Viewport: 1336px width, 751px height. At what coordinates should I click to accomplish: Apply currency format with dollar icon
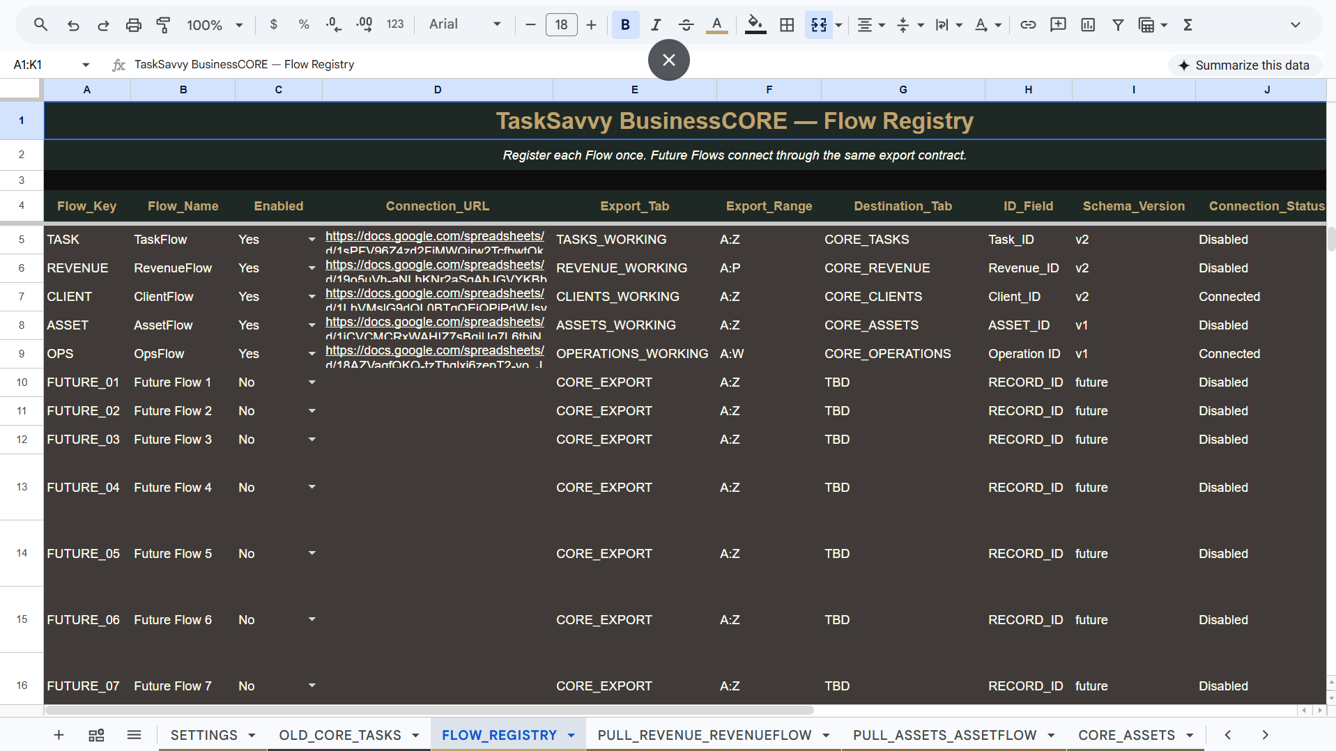tap(274, 25)
